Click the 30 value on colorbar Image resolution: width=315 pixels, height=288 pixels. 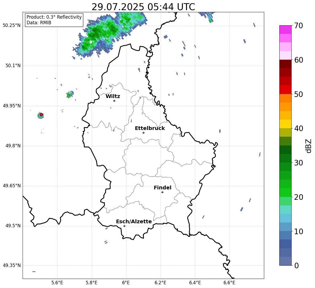[298, 163]
